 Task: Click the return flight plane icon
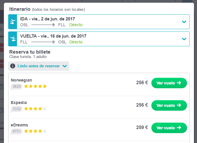click(13, 39)
